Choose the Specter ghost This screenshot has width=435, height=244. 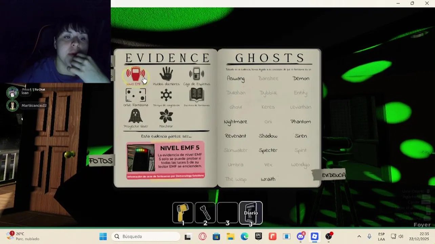point(268,150)
